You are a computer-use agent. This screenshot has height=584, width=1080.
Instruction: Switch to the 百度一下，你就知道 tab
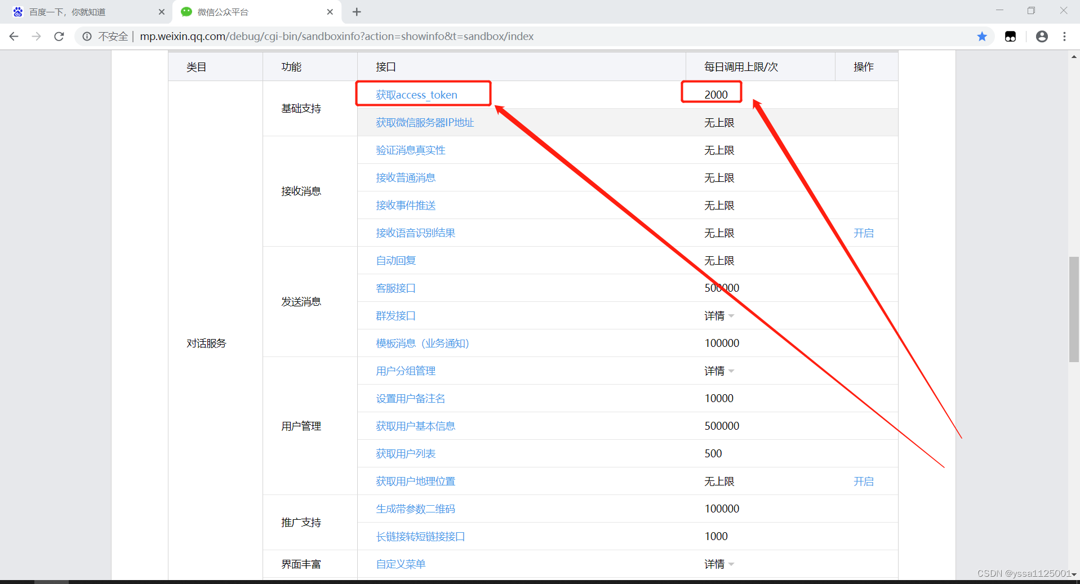pos(87,12)
